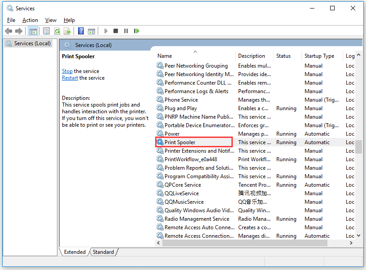The width and height of the screenshot is (366, 270).
Task: Click the Restart the service link
Action: tap(70, 78)
